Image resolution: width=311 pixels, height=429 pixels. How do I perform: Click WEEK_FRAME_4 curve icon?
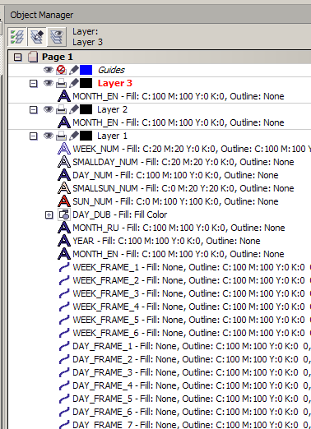pyautogui.click(x=64, y=307)
